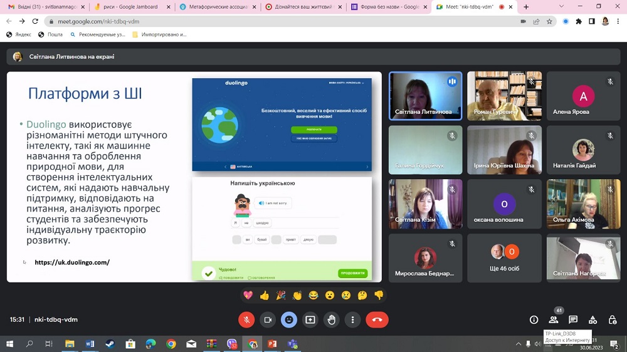
Task: Click the shared presentation slide
Action: click(194, 177)
